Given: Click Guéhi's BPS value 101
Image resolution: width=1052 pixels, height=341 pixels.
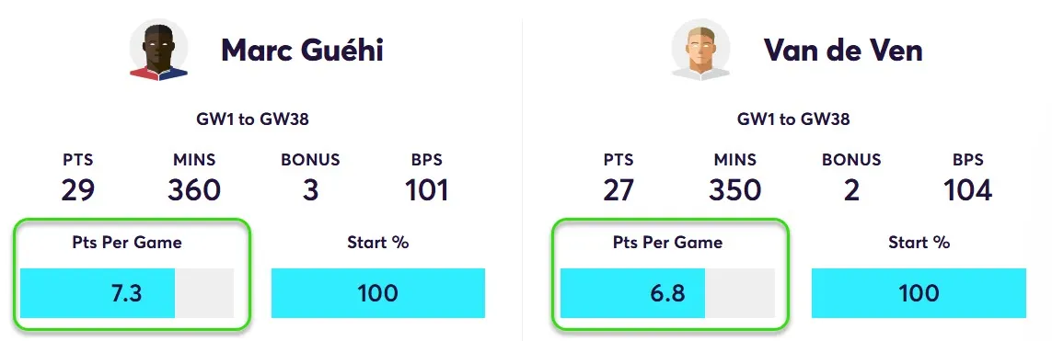Looking at the screenshot, I should click(427, 191).
